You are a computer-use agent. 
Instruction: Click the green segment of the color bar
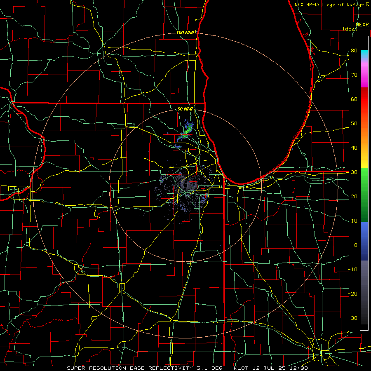(364, 195)
